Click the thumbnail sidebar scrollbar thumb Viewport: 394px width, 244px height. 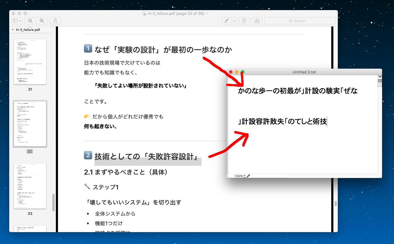point(54,202)
